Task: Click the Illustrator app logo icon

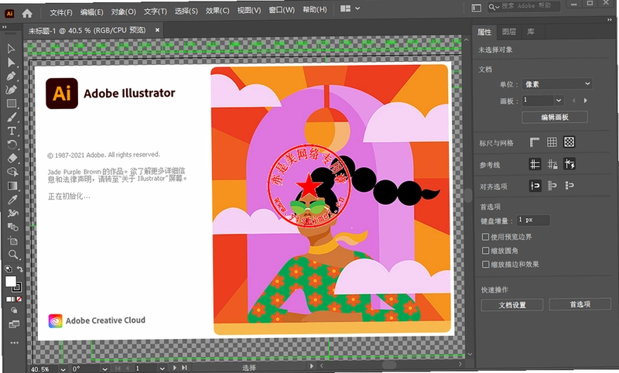Action: [9, 13]
